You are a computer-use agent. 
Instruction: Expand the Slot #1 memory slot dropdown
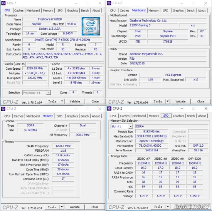130,126
